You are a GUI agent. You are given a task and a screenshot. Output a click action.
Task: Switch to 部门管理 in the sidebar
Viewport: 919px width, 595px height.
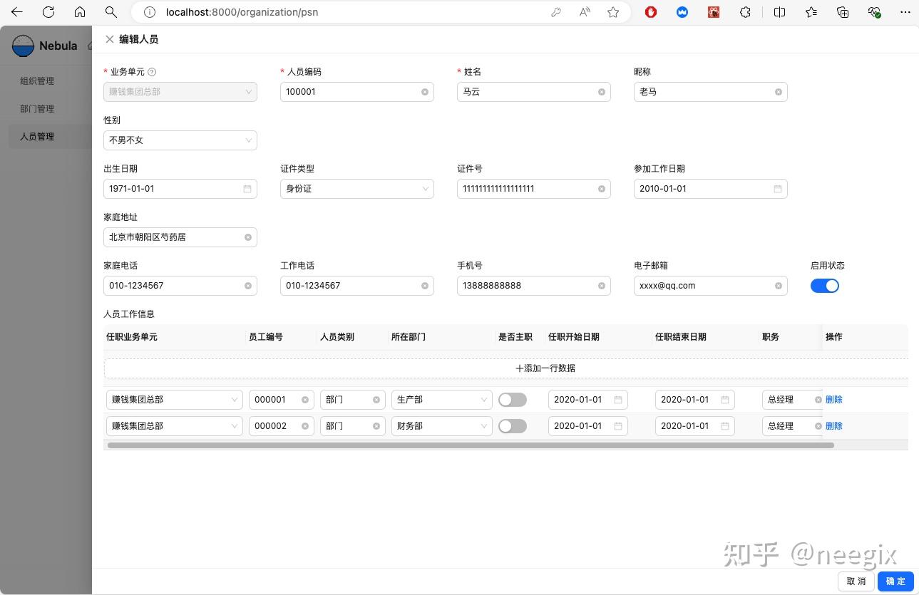coord(36,108)
